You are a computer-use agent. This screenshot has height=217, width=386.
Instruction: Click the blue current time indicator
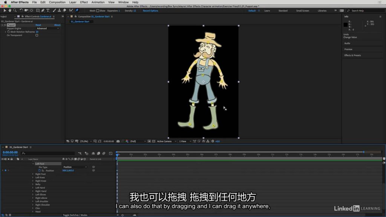coord(117,154)
